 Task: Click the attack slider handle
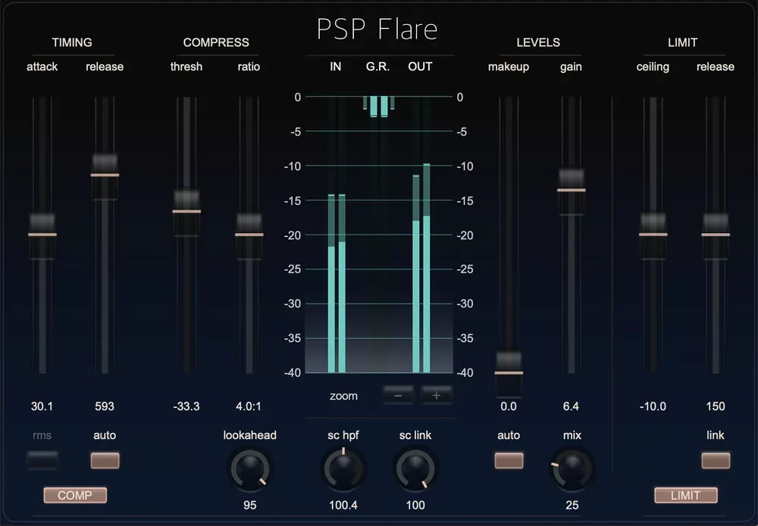pyautogui.click(x=42, y=235)
